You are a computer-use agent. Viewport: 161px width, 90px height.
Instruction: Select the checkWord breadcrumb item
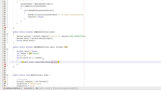(x=29, y=88)
